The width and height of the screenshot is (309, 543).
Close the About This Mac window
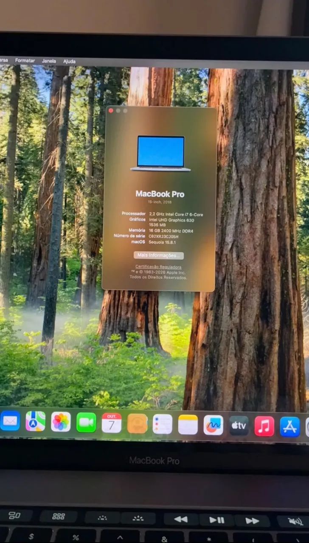pyautogui.click(x=111, y=110)
